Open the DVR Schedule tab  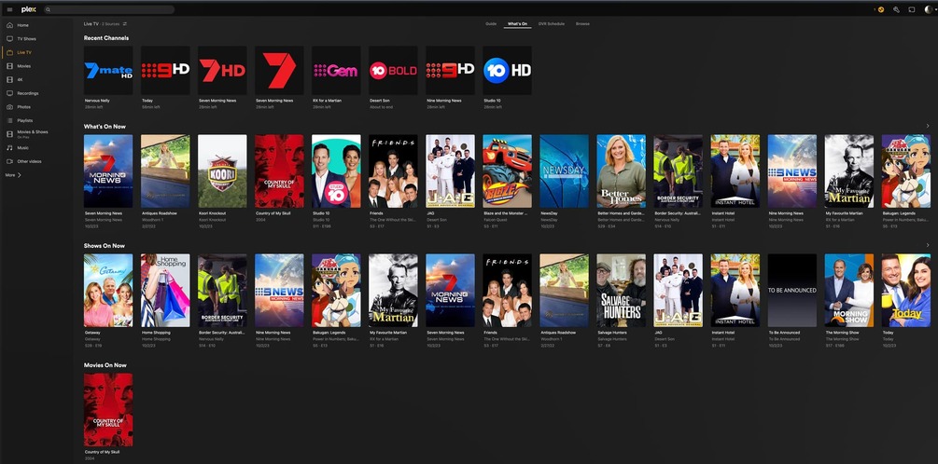coord(551,24)
